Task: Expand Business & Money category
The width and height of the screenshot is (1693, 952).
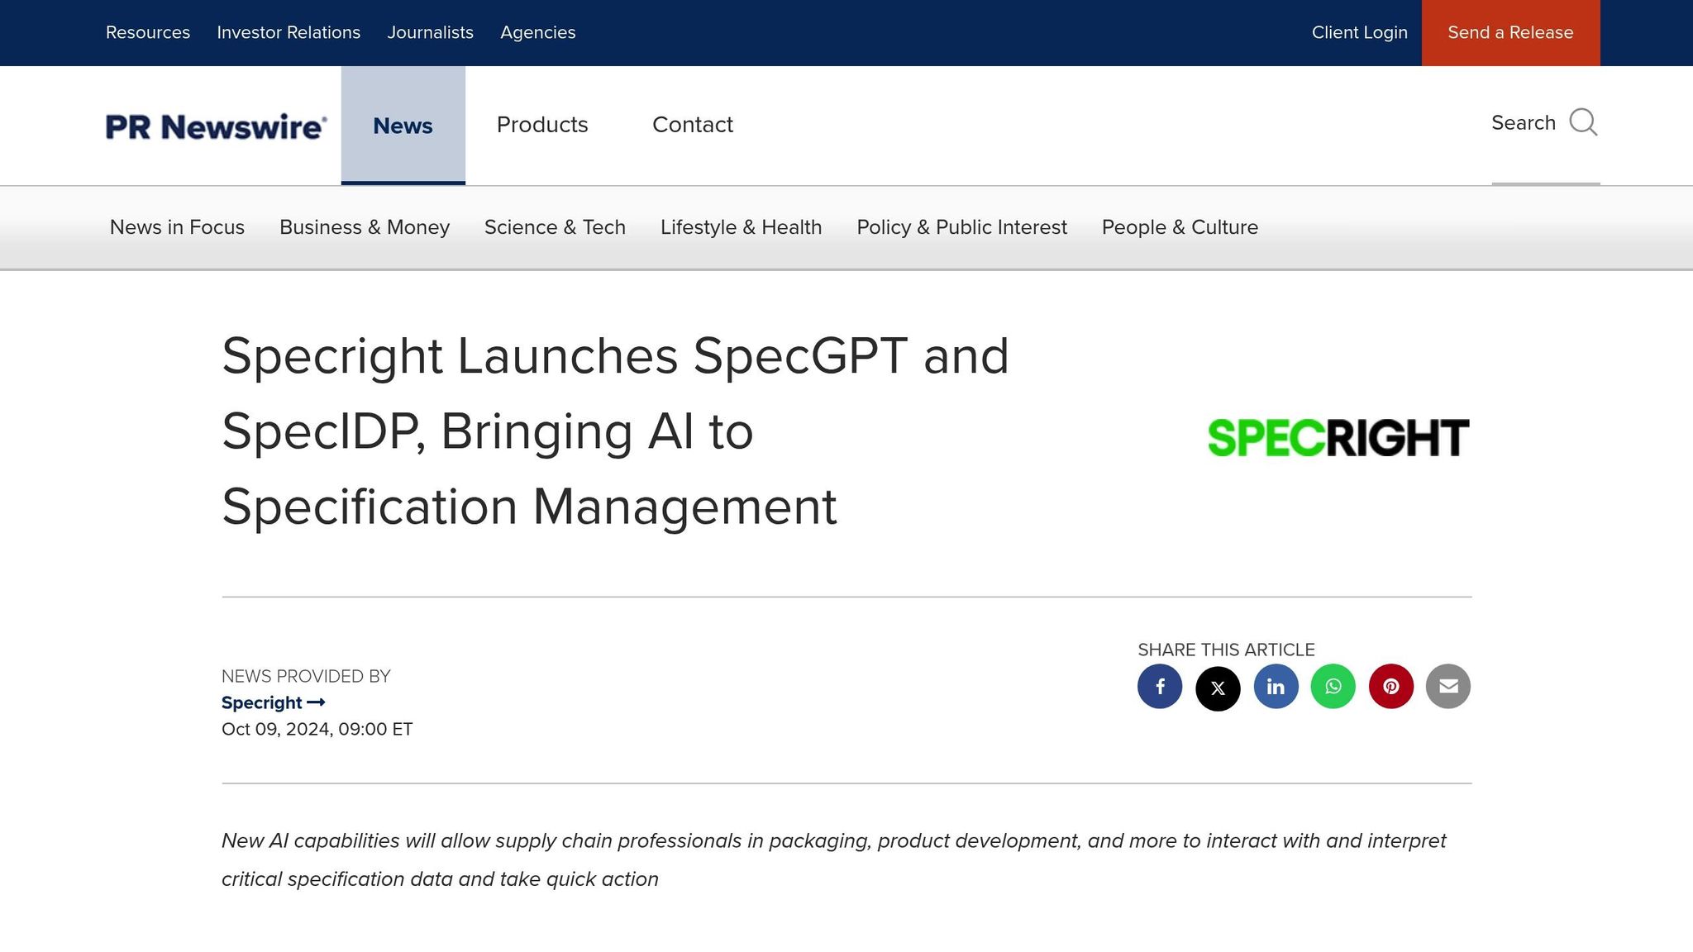Action: pyautogui.click(x=365, y=227)
